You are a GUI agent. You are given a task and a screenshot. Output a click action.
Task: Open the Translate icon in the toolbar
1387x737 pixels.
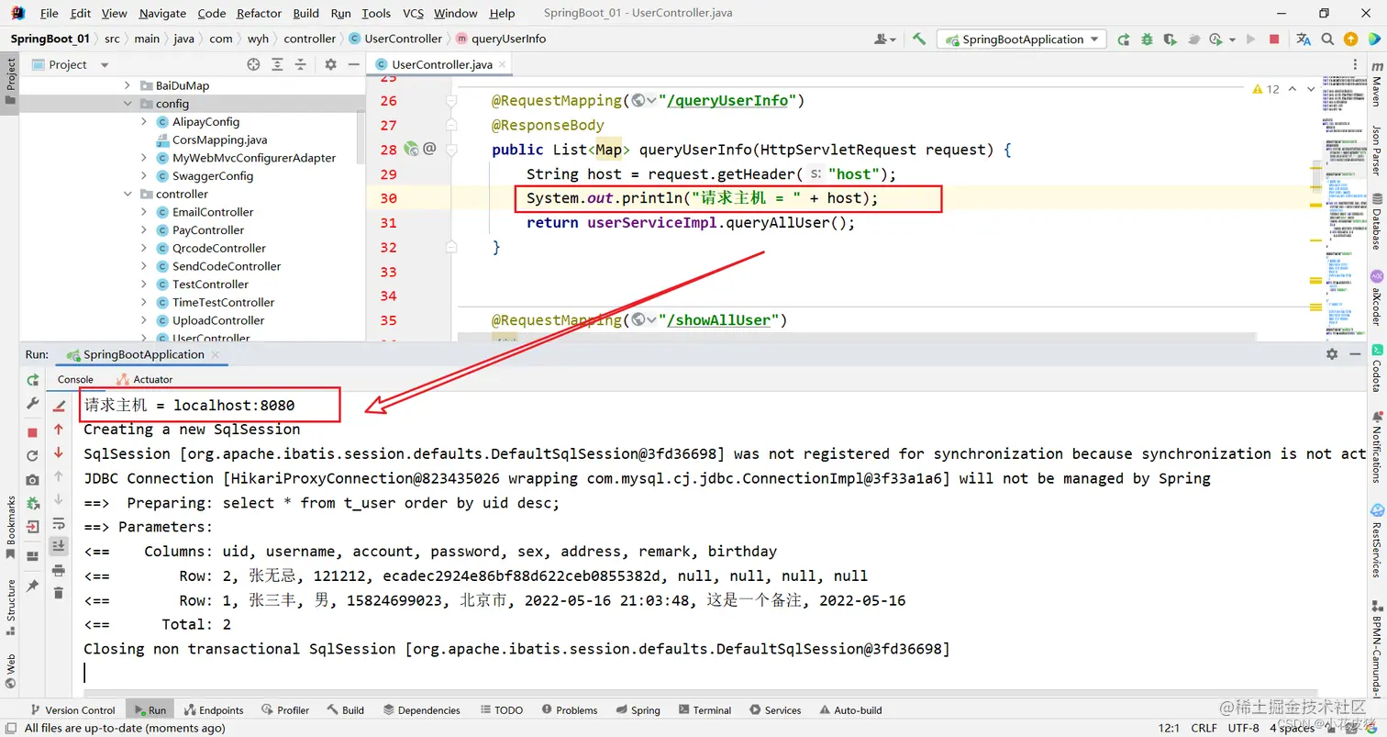(1304, 39)
